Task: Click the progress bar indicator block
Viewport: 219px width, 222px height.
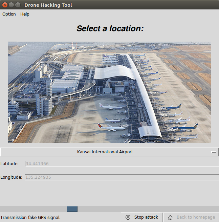Action: [x=72, y=209]
